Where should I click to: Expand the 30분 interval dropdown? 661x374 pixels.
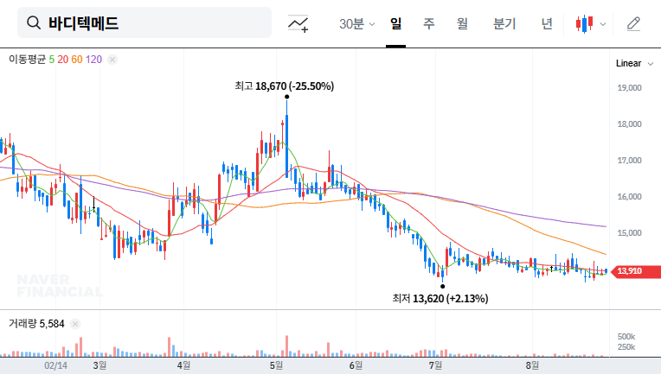356,23
